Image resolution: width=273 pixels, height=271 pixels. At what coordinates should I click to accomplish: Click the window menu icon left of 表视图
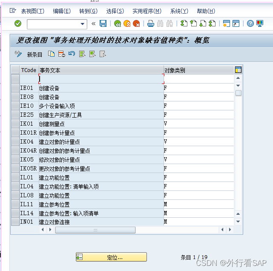(x=13, y=11)
